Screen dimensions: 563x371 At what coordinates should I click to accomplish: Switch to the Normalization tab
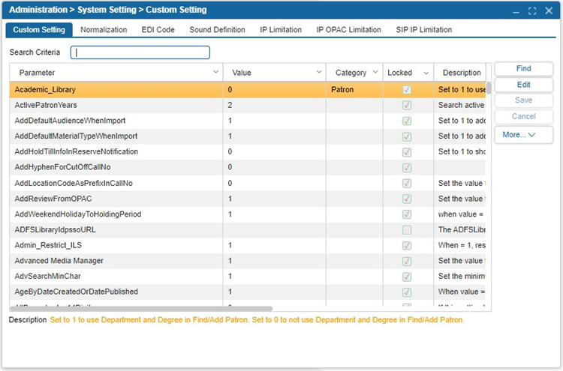pos(104,30)
